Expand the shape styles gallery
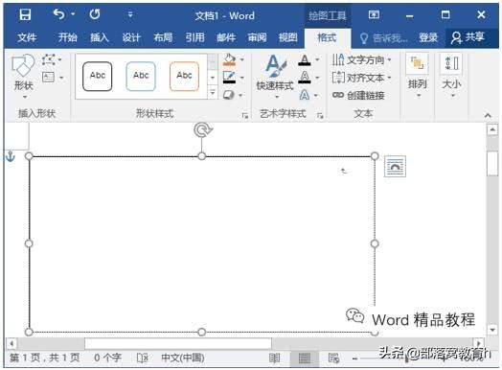 [x=213, y=93]
